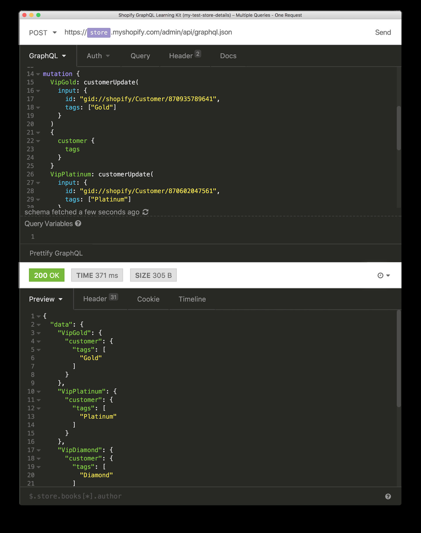
Task: Click the macOS window minimize button
Action: click(x=31, y=15)
